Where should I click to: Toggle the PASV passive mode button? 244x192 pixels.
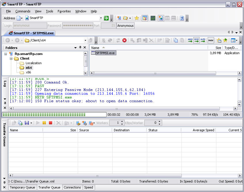(211, 40)
